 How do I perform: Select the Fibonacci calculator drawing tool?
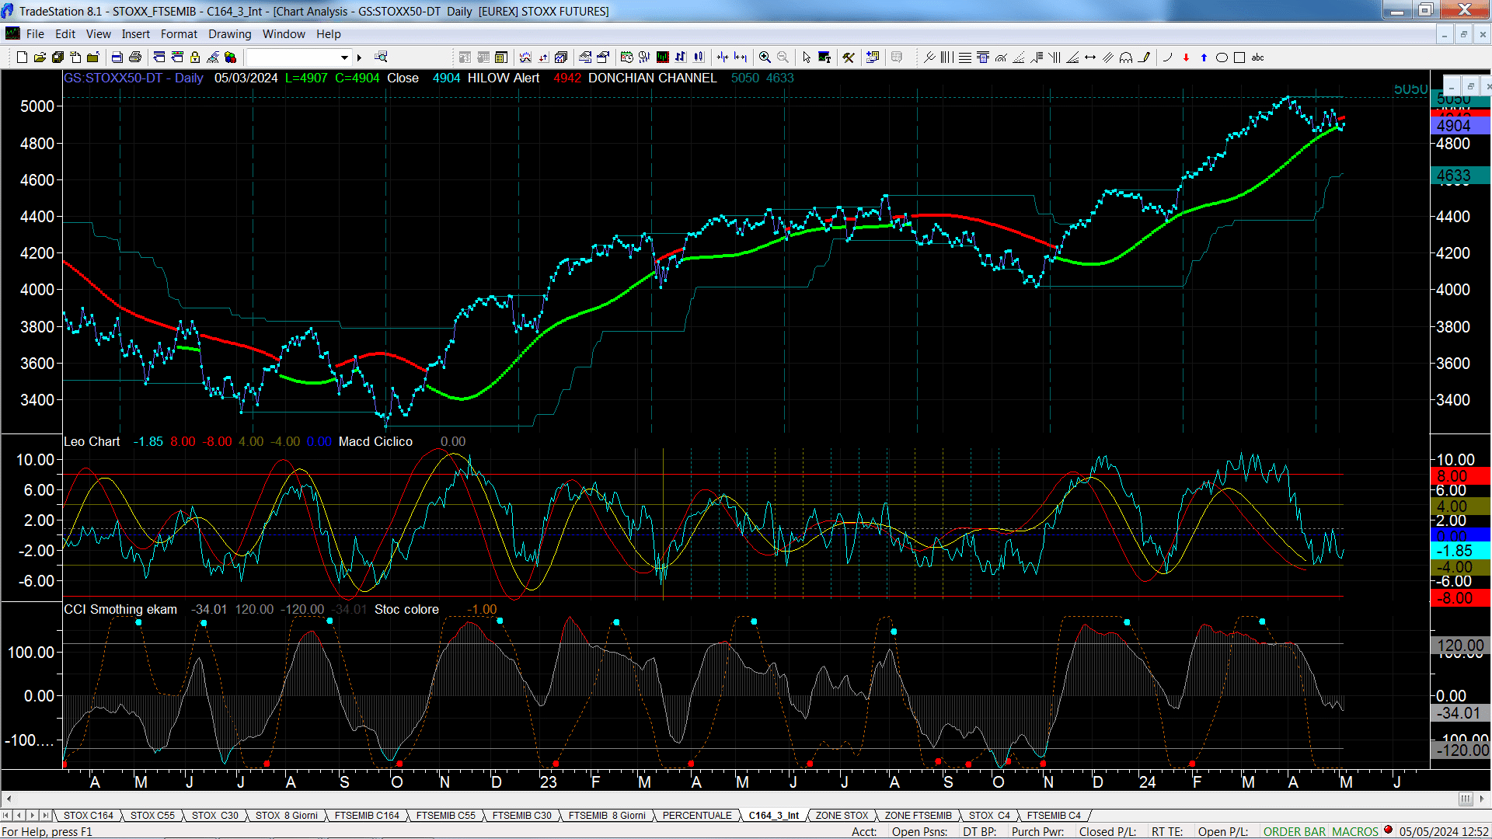pyautogui.click(x=983, y=57)
